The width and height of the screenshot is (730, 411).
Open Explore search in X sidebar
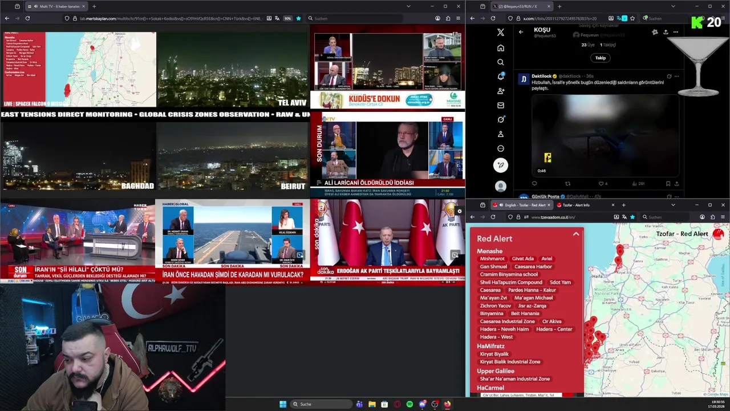click(x=500, y=62)
